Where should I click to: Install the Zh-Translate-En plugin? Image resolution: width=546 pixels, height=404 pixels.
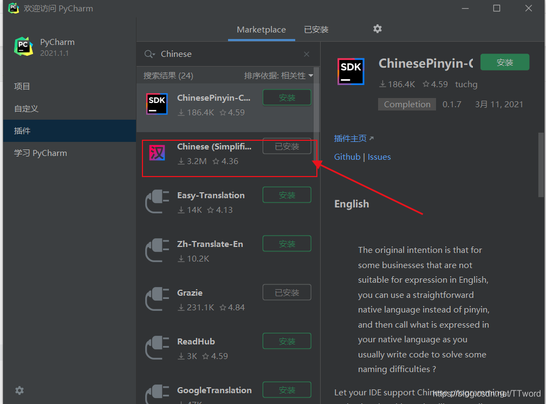(287, 244)
